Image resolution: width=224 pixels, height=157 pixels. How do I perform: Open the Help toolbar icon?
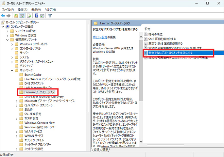tap(37, 15)
